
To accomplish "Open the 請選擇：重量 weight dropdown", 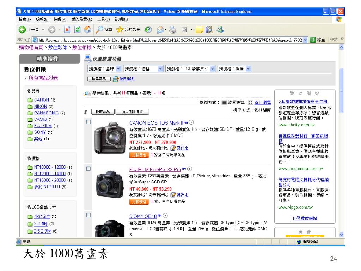I will point(234,69).
